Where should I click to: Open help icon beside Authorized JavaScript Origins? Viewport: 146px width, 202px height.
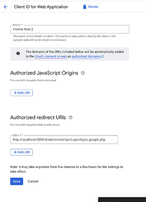point(83,73)
